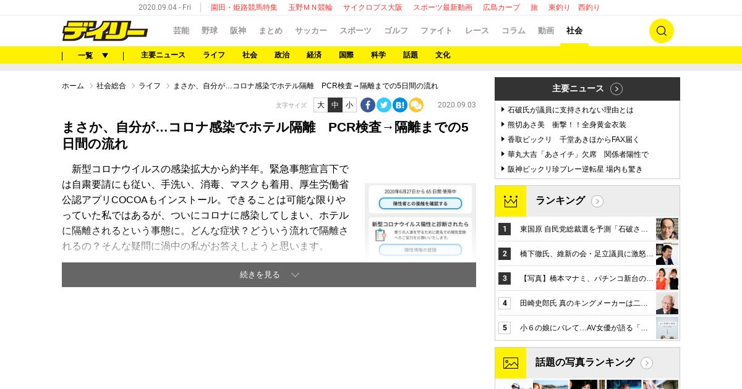This screenshot has height=389, width=742.
Task: Select 社会 in the yellow submenu
Action: point(250,55)
